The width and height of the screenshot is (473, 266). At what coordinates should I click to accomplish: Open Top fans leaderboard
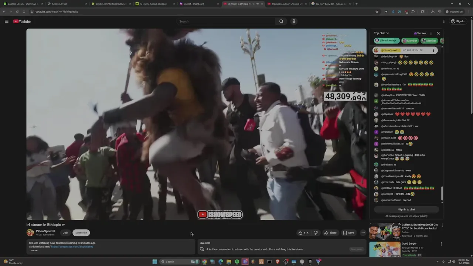[420, 33]
